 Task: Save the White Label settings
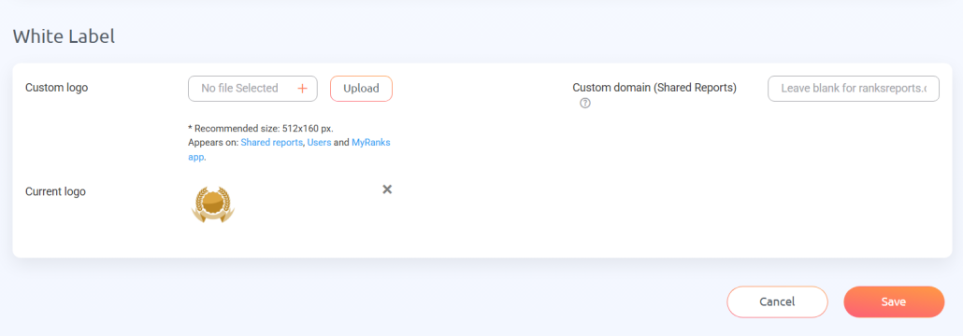click(x=894, y=301)
